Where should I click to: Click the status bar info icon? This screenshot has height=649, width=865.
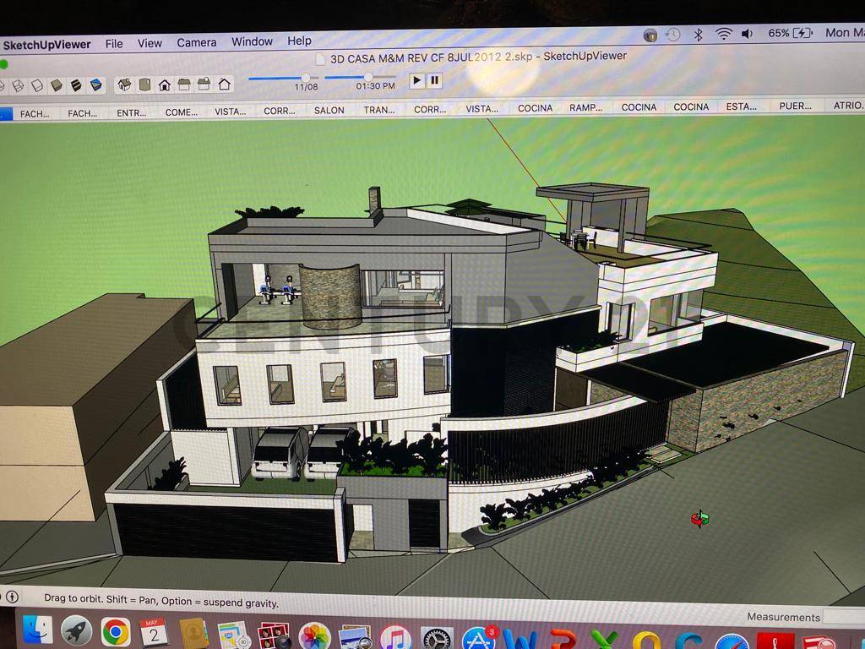click(x=12, y=597)
